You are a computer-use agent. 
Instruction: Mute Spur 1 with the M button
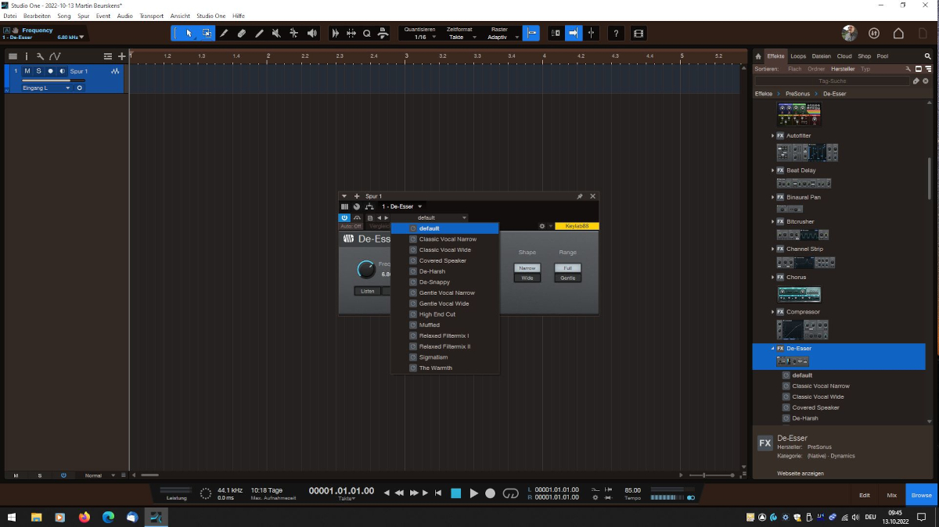click(27, 71)
